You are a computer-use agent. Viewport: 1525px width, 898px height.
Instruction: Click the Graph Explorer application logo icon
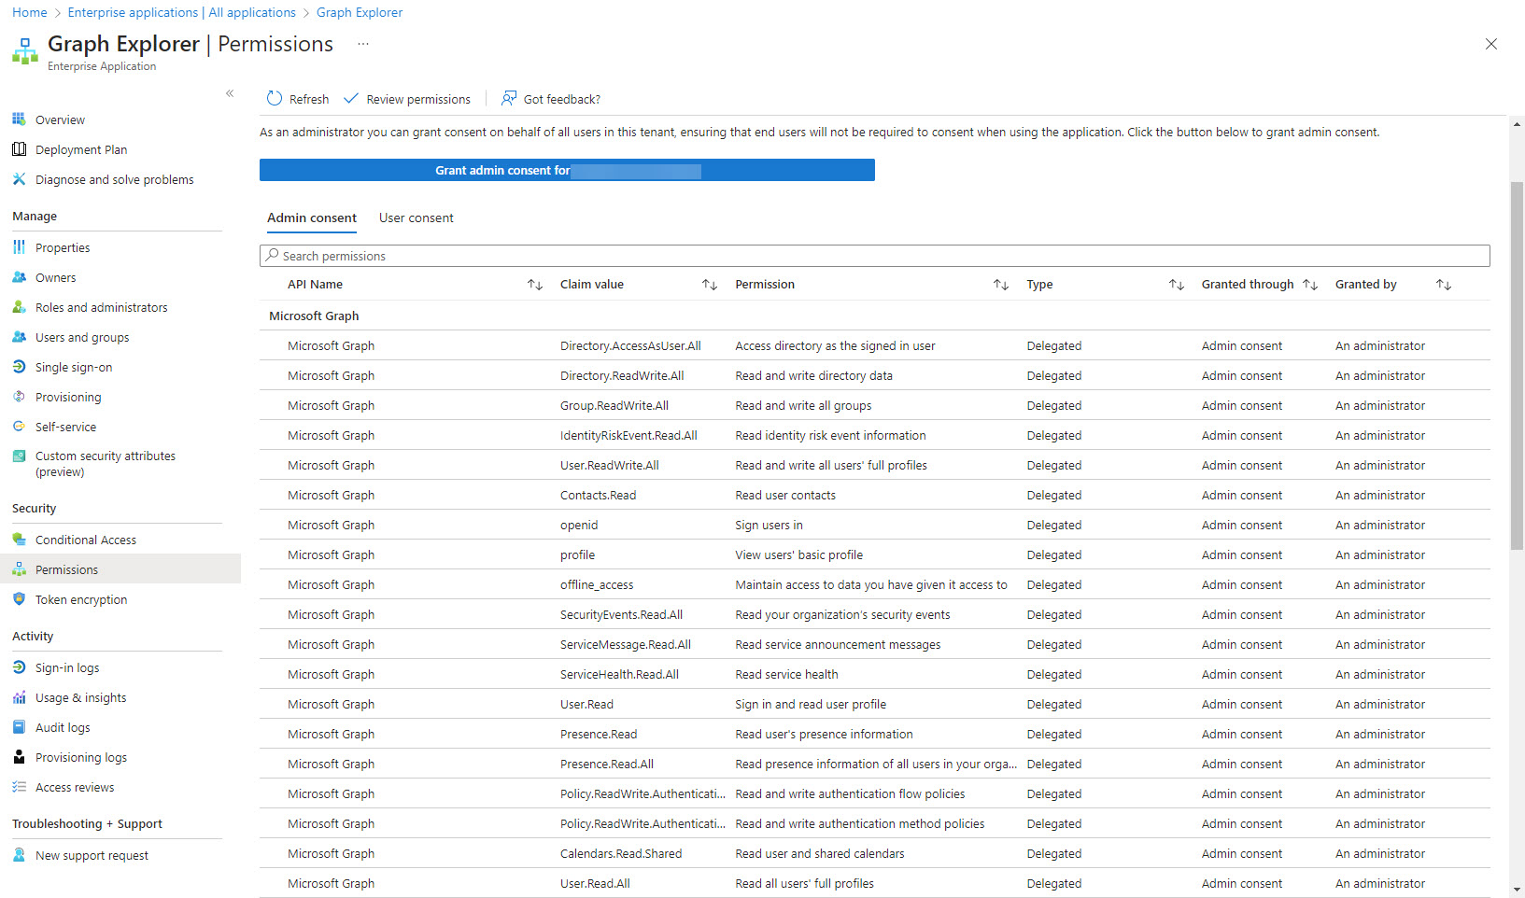pos(25,51)
